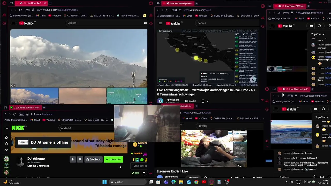Viewport: 331px width, 186px height.
Task: Open Opera GX from the taskbar
Action: [x=212, y=182]
